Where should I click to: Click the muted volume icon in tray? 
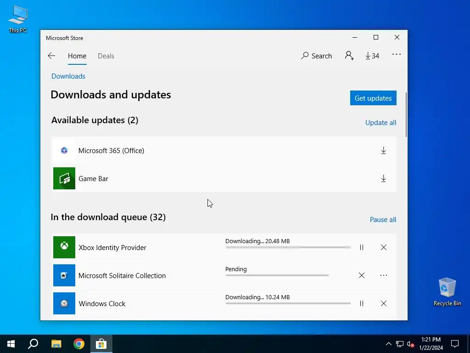coord(410,344)
